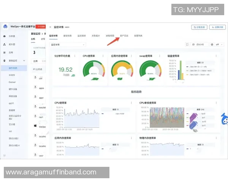Click host name easzlat in list
The image size is (228, 182).
(42, 108)
